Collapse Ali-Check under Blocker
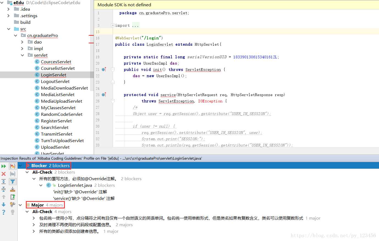The height and width of the screenshot is (241, 379). [x=27, y=172]
